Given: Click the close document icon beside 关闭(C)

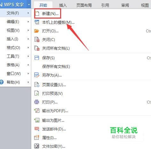Looking at the screenshot, I should [x=37, y=39].
